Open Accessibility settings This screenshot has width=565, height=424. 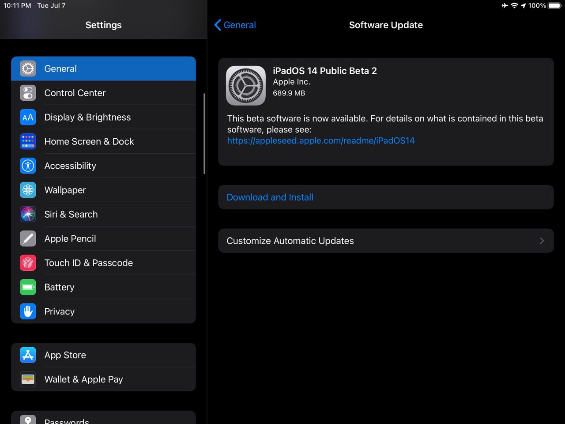(x=103, y=166)
